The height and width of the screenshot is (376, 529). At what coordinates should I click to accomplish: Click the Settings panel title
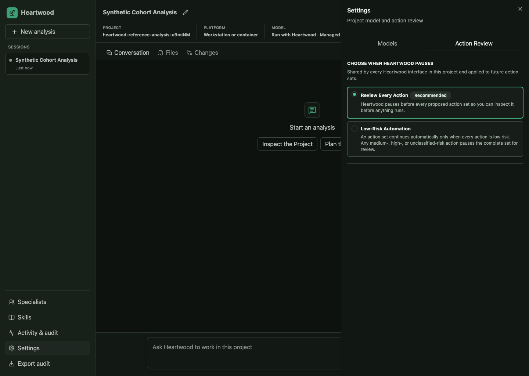(359, 10)
